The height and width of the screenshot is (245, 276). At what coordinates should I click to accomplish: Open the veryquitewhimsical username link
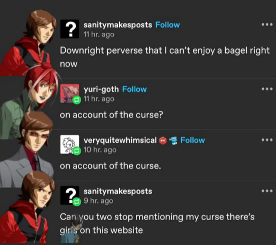[x=120, y=140]
